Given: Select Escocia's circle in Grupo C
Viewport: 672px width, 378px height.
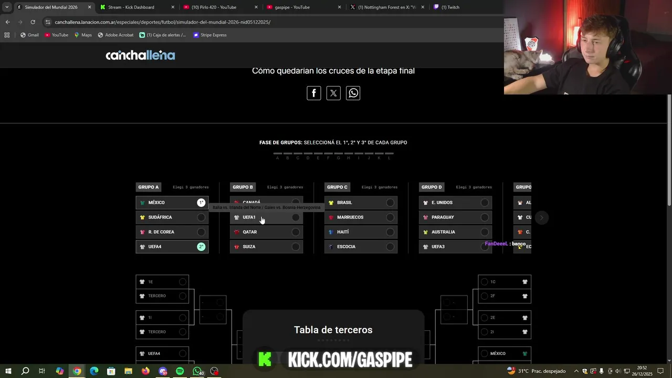Looking at the screenshot, I should (x=390, y=247).
